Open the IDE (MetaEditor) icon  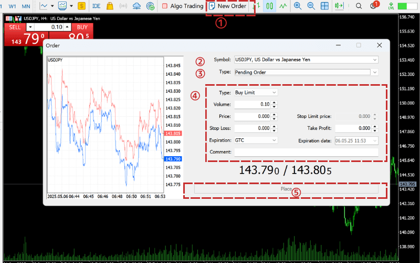tap(96, 6)
